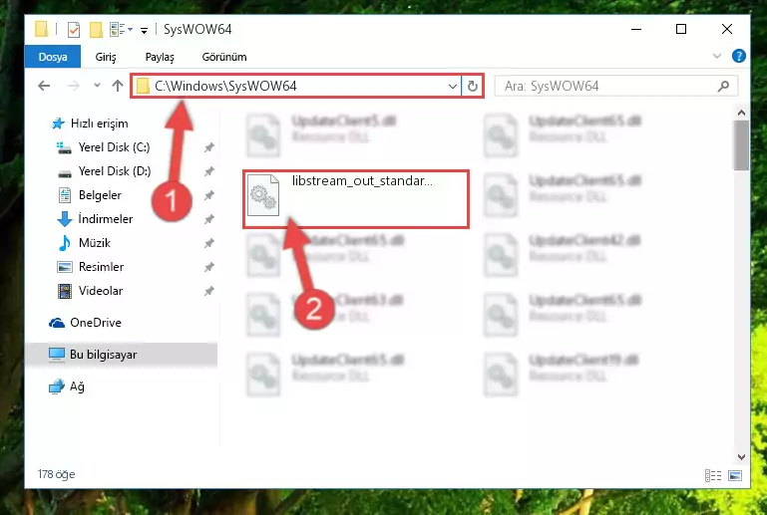Click the pin icon beside Müzik
Screen dimensions: 767x515
[208, 243]
